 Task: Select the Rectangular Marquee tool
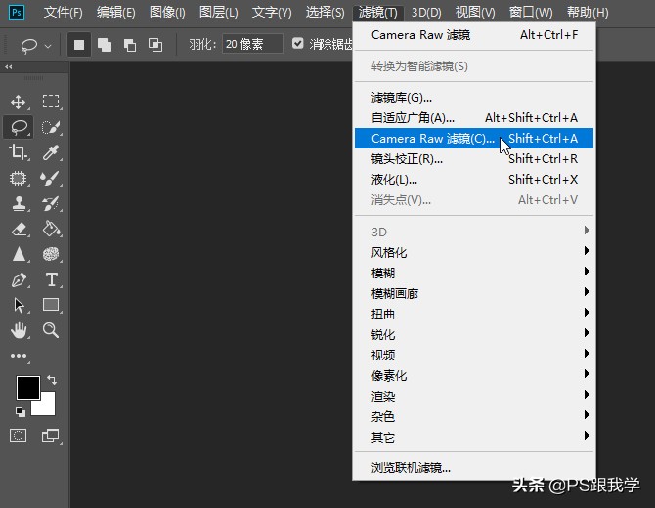pyautogui.click(x=51, y=102)
